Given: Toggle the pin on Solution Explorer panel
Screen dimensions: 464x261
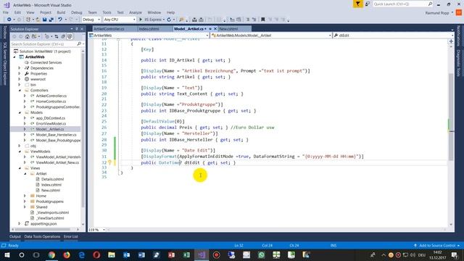Looking at the screenshot, I should 77,29.
